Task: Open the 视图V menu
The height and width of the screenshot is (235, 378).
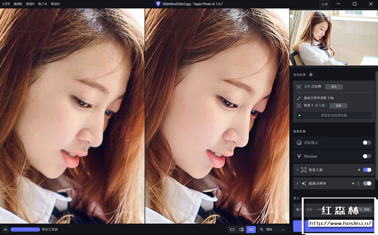Action: click(x=30, y=4)
